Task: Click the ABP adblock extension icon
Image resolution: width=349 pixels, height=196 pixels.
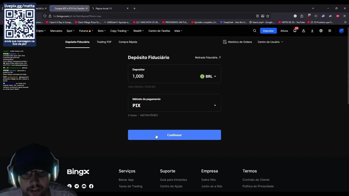Action: pos(338,16)
